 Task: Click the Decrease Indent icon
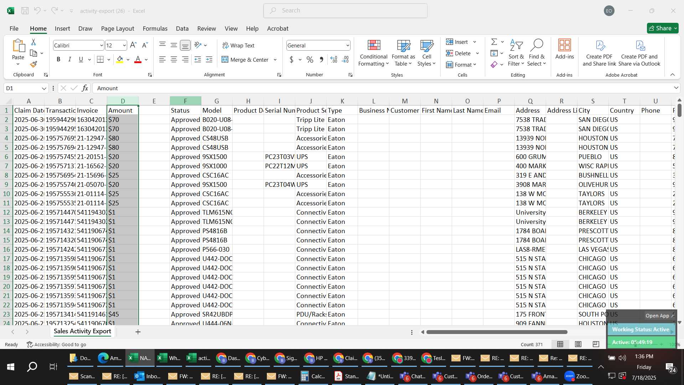click(198, 60)
